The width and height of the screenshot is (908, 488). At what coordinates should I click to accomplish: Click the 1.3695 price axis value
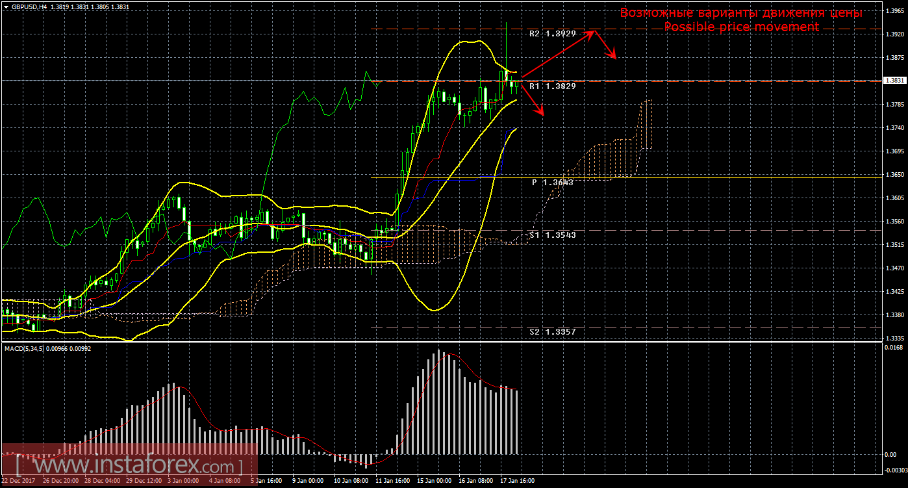[x=894, y=151]
